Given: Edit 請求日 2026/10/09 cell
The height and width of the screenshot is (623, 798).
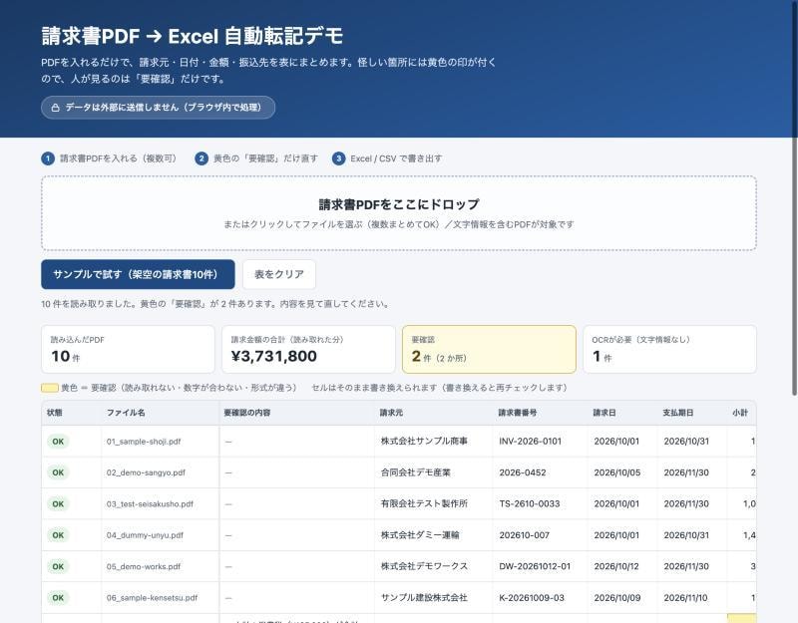Looking at the screenshot, I should 622,598.
